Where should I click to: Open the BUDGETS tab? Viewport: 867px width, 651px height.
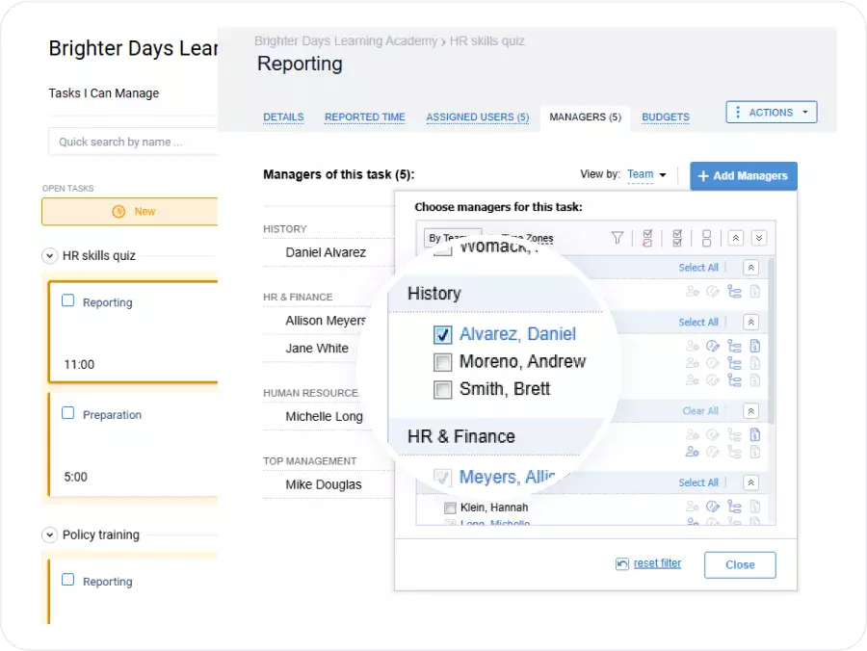pos(666,117)
